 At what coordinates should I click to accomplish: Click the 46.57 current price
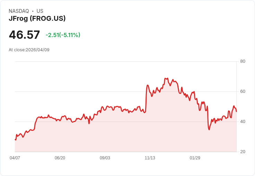click(24, 35)
